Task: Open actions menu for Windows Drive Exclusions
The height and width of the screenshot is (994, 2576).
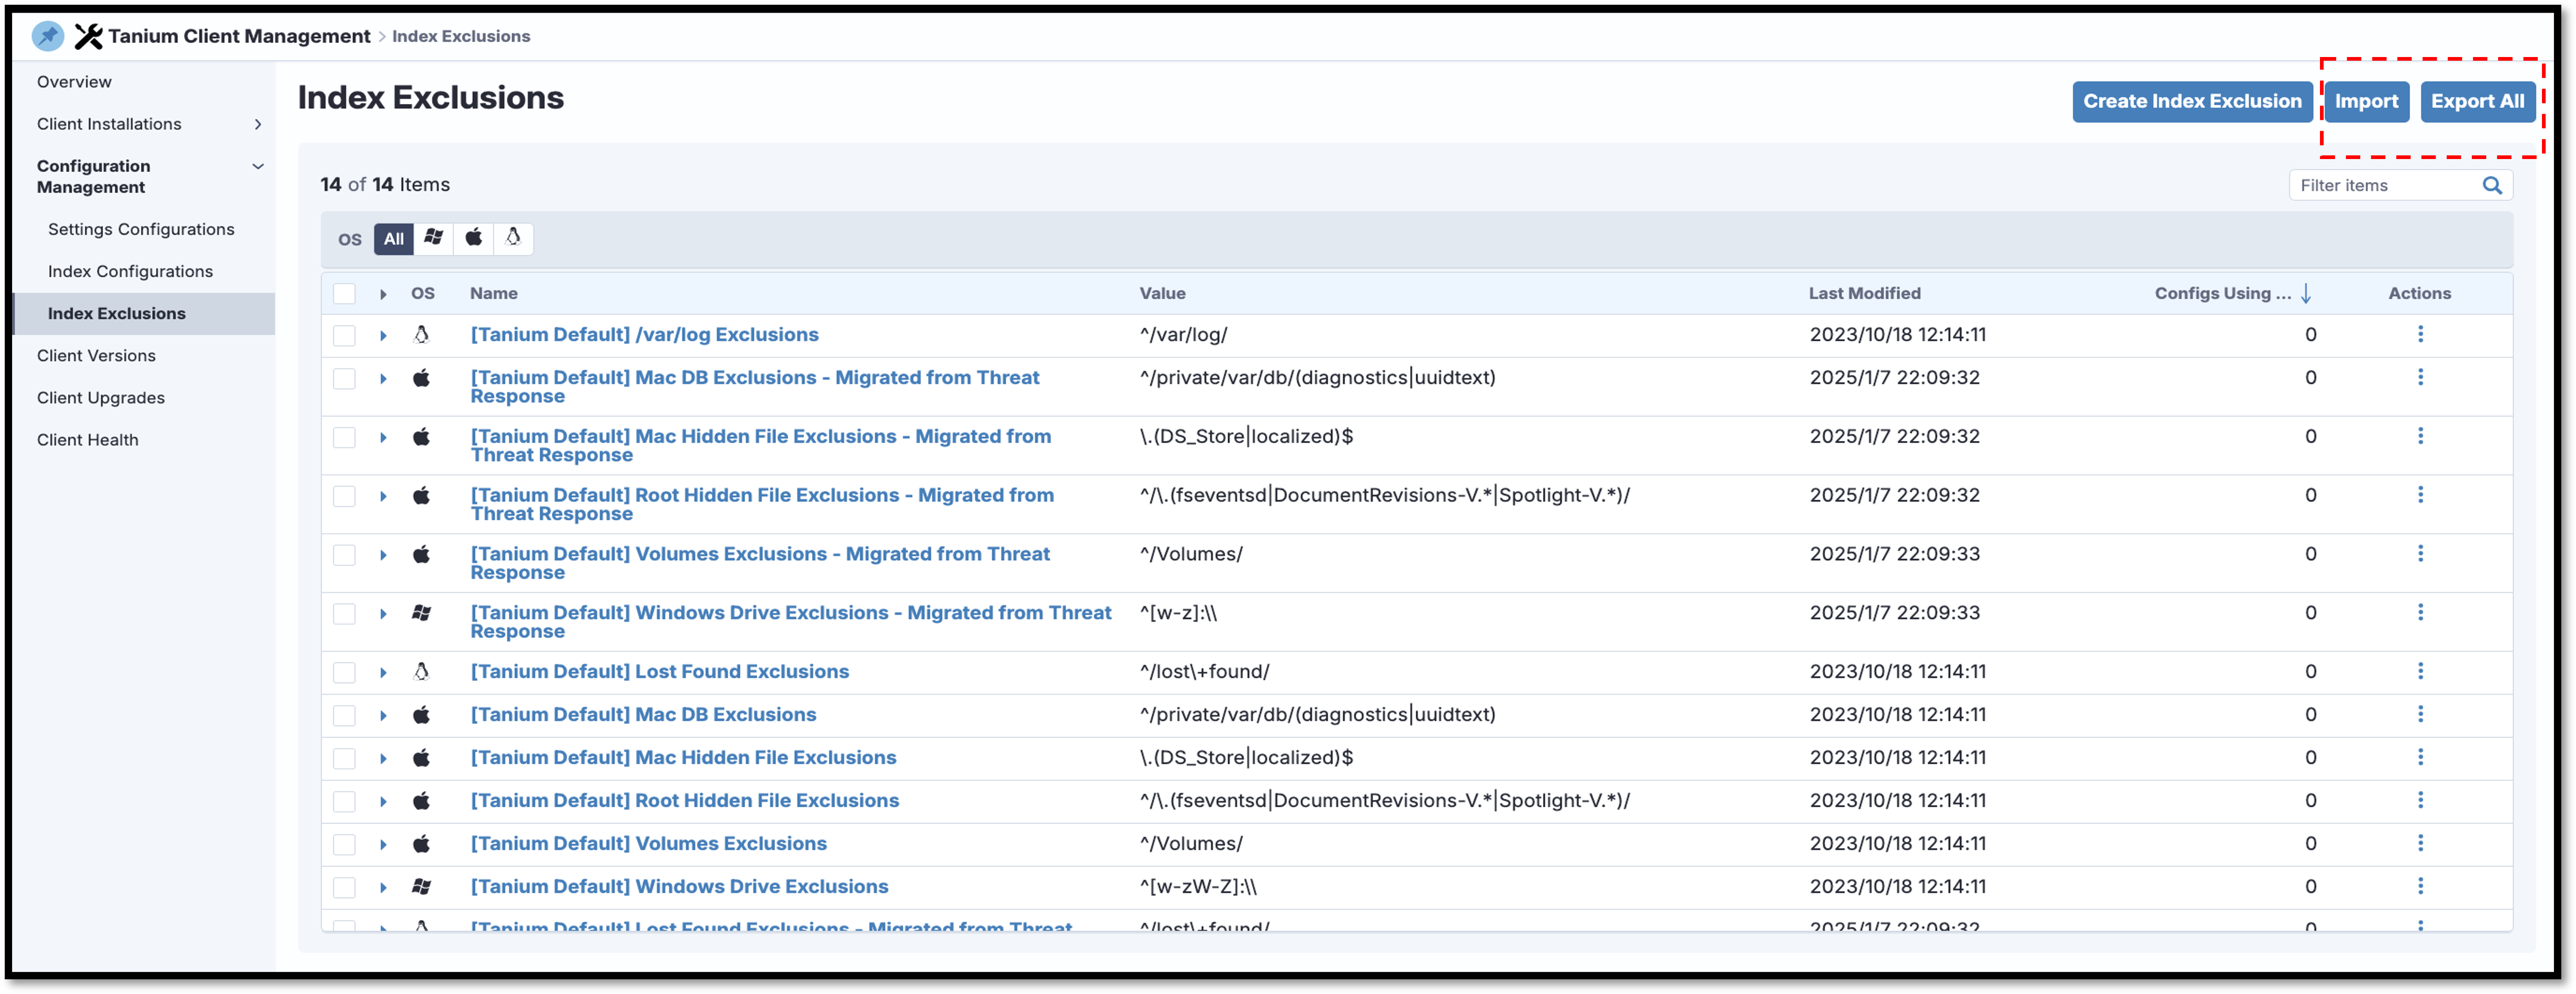Action: 2420,886
